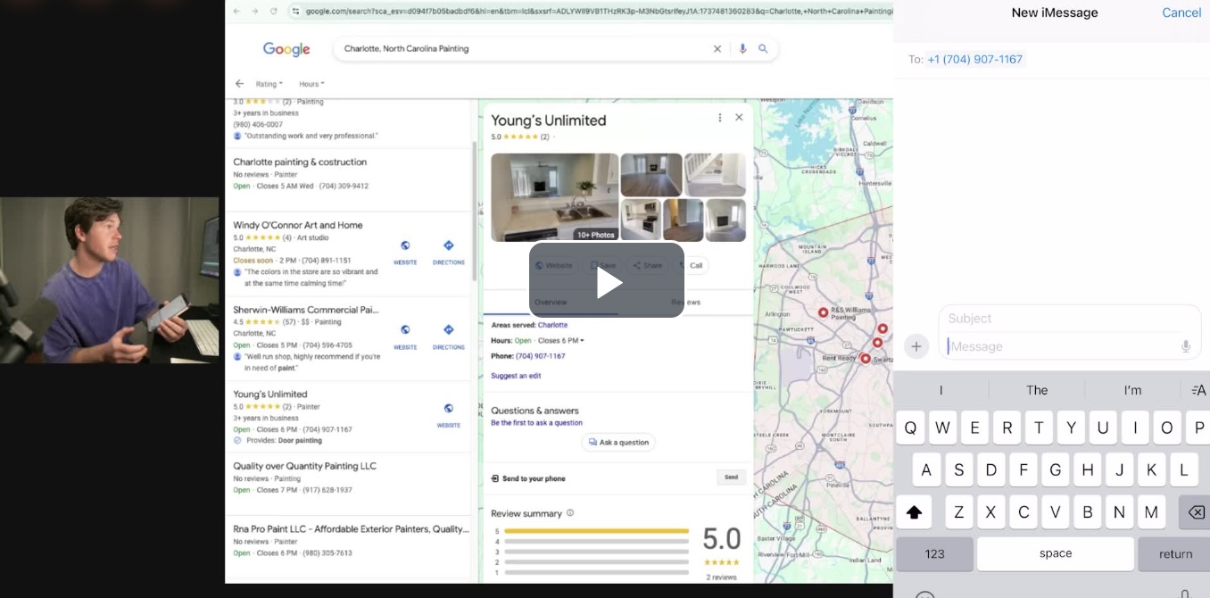Open the three-dot menu on Young's Unlimited
This screenshot has height=598, width=1210.
[720, 118]
